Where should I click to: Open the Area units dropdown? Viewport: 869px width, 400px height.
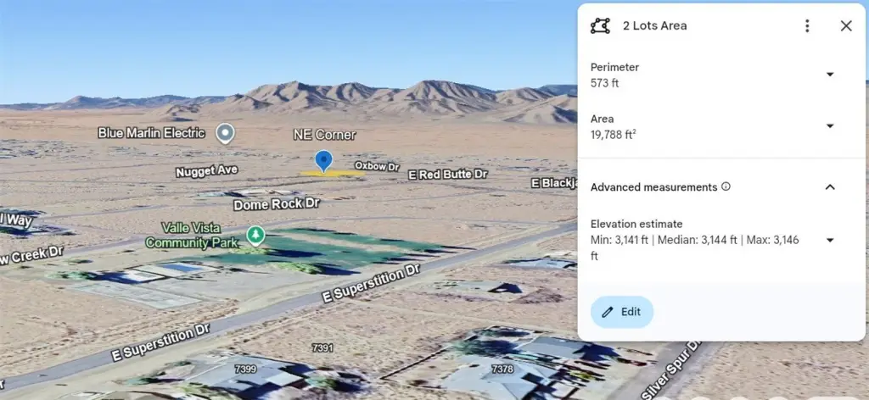click(x=830, y=126)
